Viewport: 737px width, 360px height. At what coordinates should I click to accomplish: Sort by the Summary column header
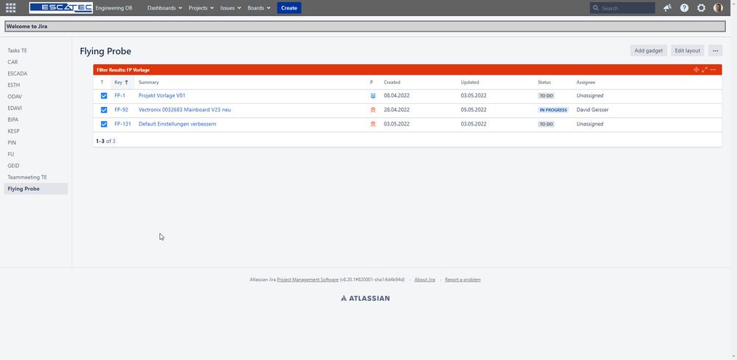(x=148, y=82)
